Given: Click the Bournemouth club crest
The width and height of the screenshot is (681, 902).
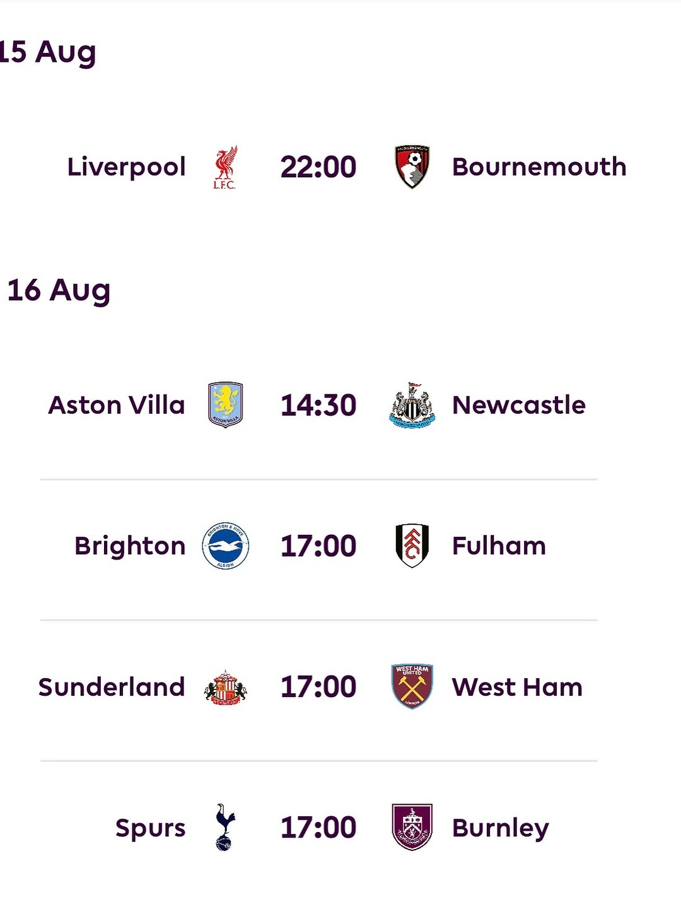Looking at the screenshot, I should coord(412,167).
